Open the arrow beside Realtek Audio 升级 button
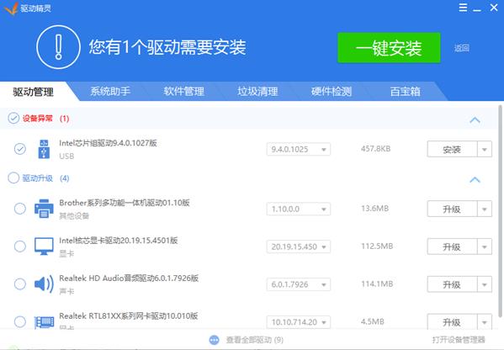The image size is (504, 350). click(485, 284)
